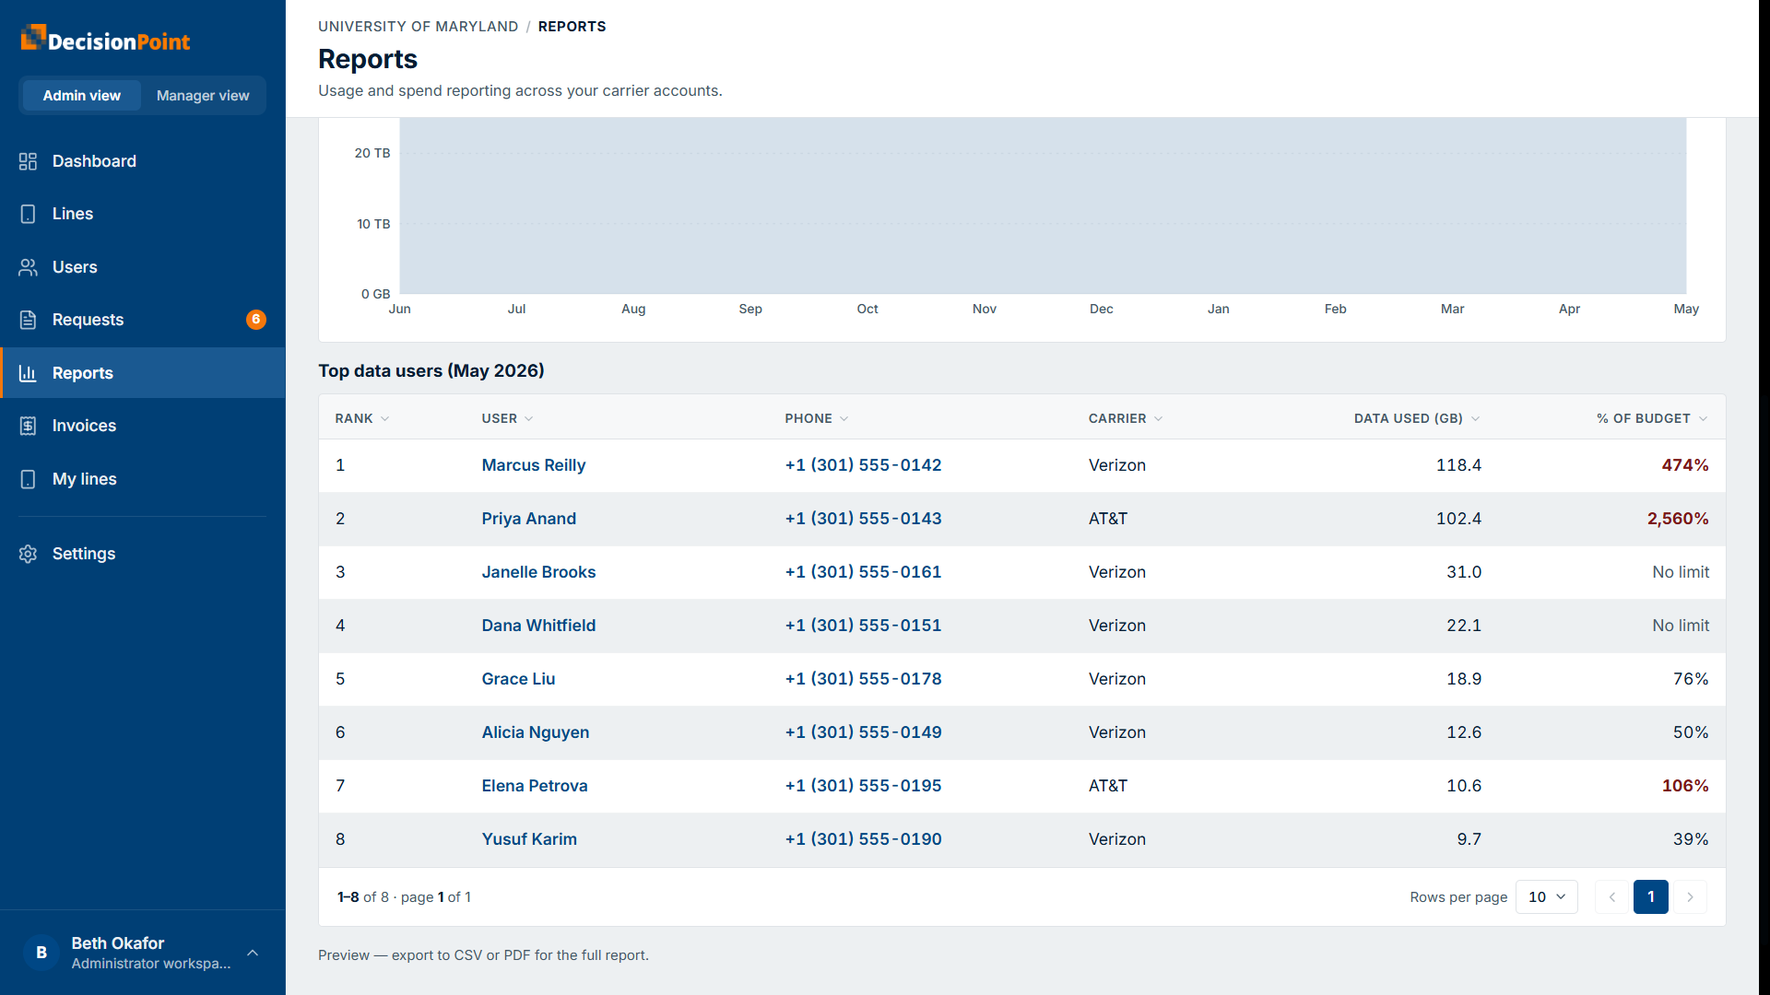1770x995 pixels.
Task: Click the Users people icon
Action: (x=28, y=267)
